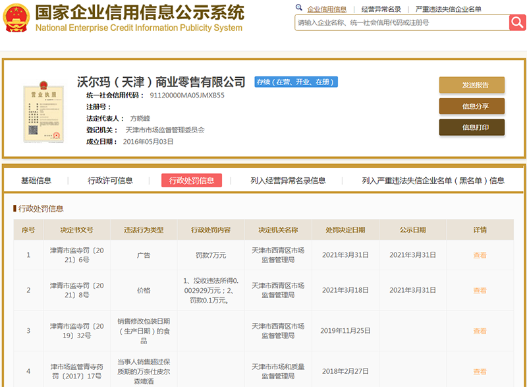The image size is (527, 387).
Task: Click document number 津市场监管青寺药罚〔2017〕17号
Action: point(77,372)
